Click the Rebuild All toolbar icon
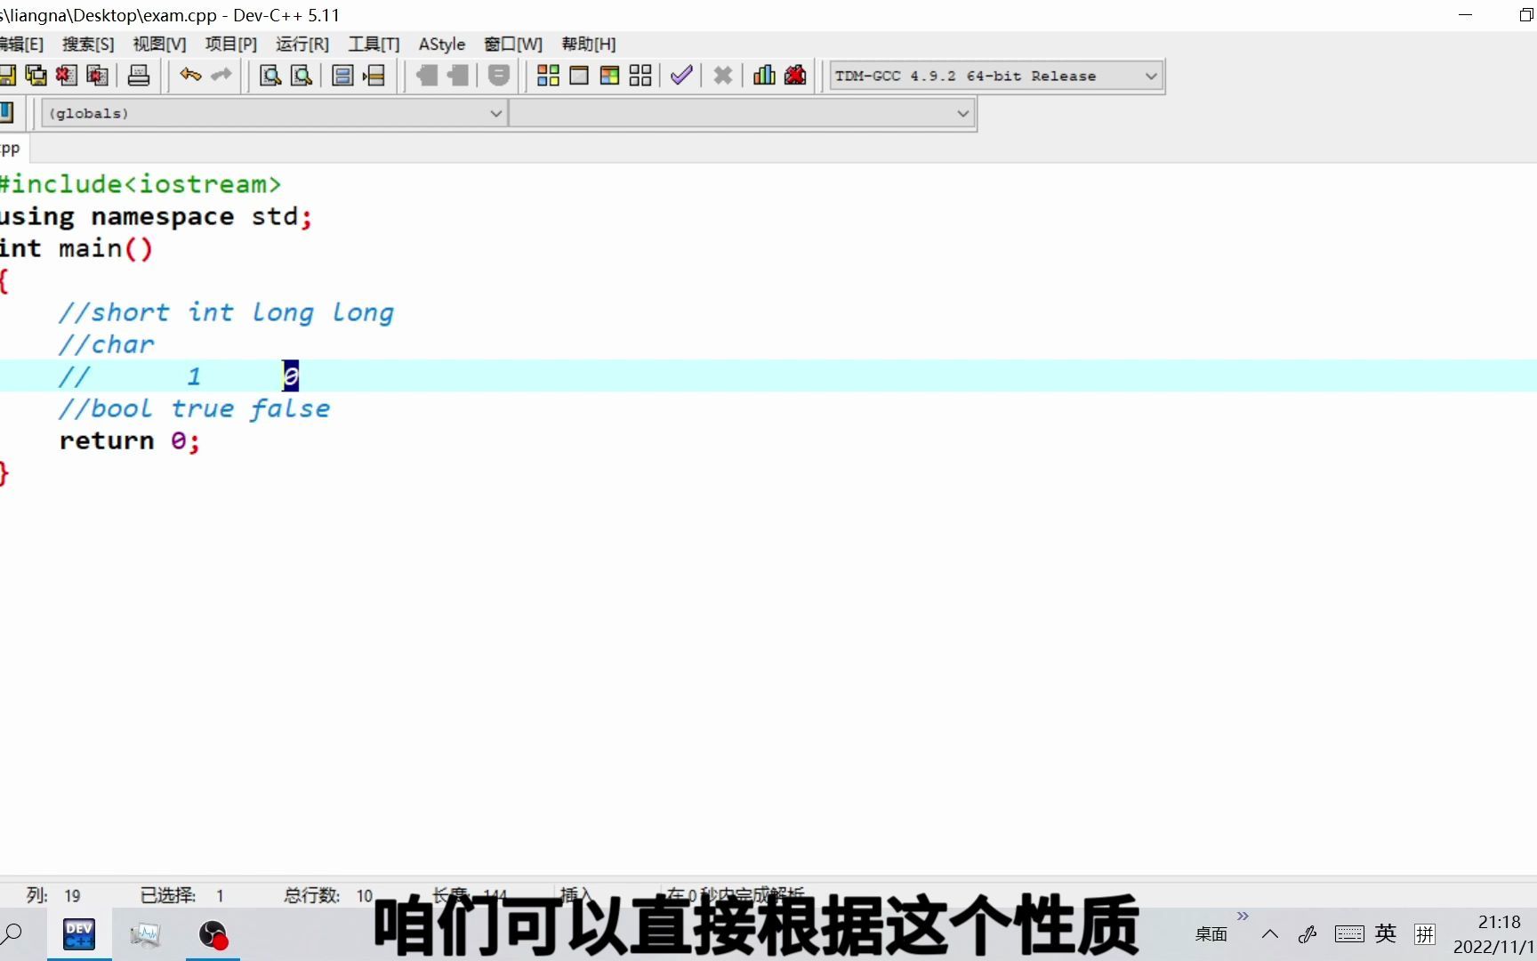This screenshot has height=961, width=1537. pos(640,76)
